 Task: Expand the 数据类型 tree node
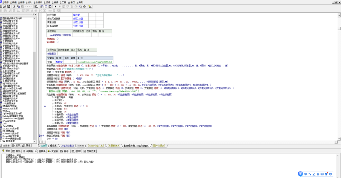click(x=1, y=141)
